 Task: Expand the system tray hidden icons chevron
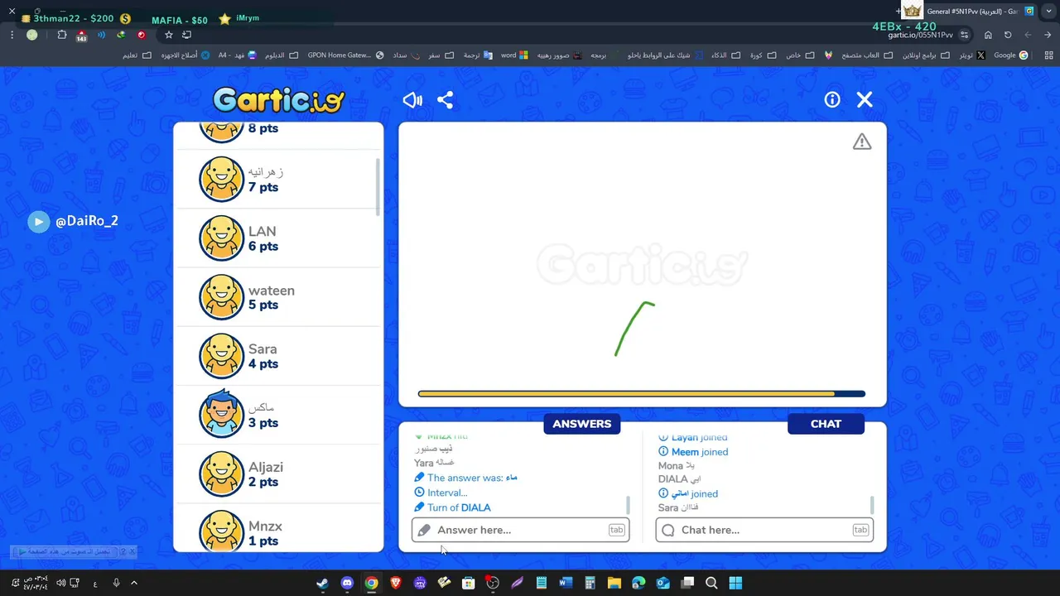click(134, 583)
